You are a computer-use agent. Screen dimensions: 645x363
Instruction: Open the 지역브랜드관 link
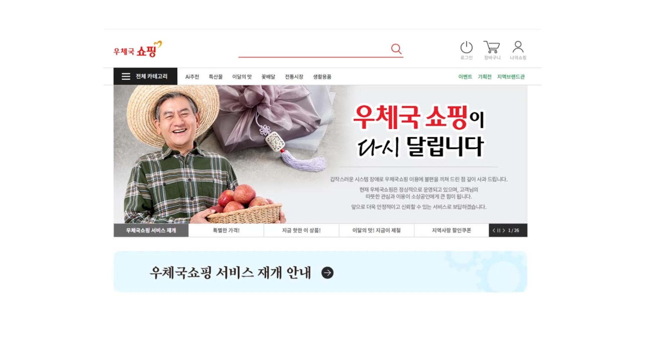(x=511, y=77)
